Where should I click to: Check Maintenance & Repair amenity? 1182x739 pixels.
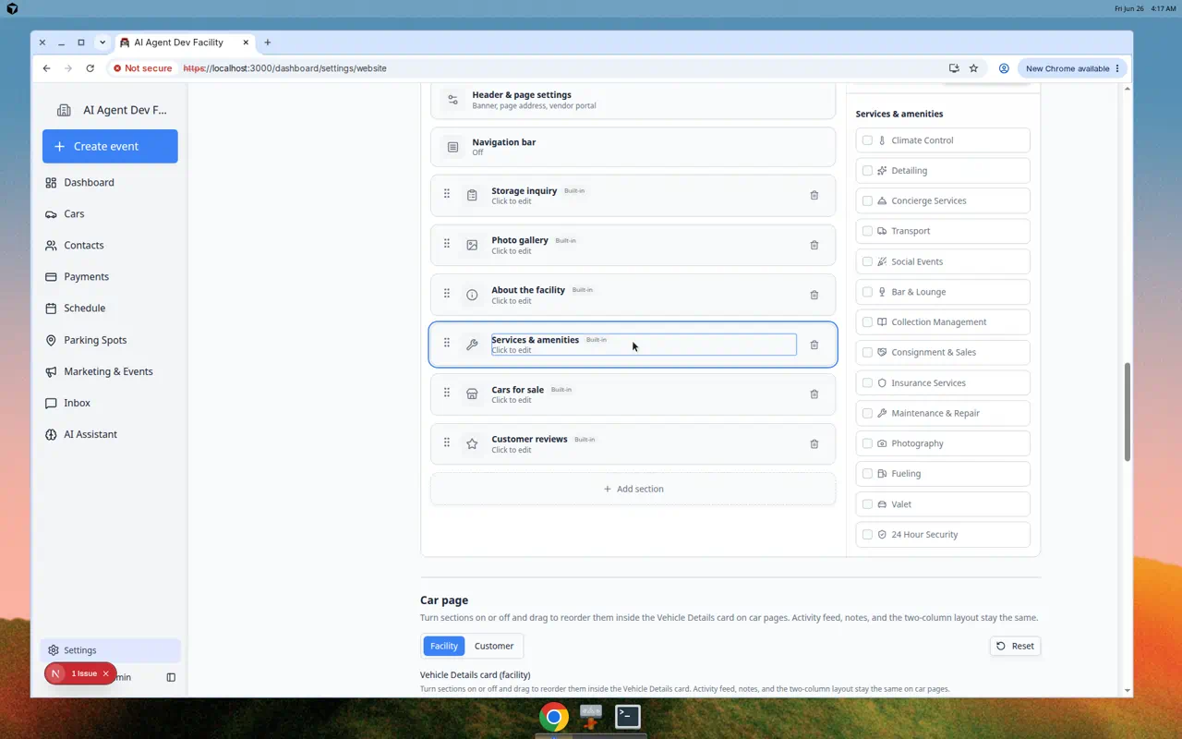[867, 413]
